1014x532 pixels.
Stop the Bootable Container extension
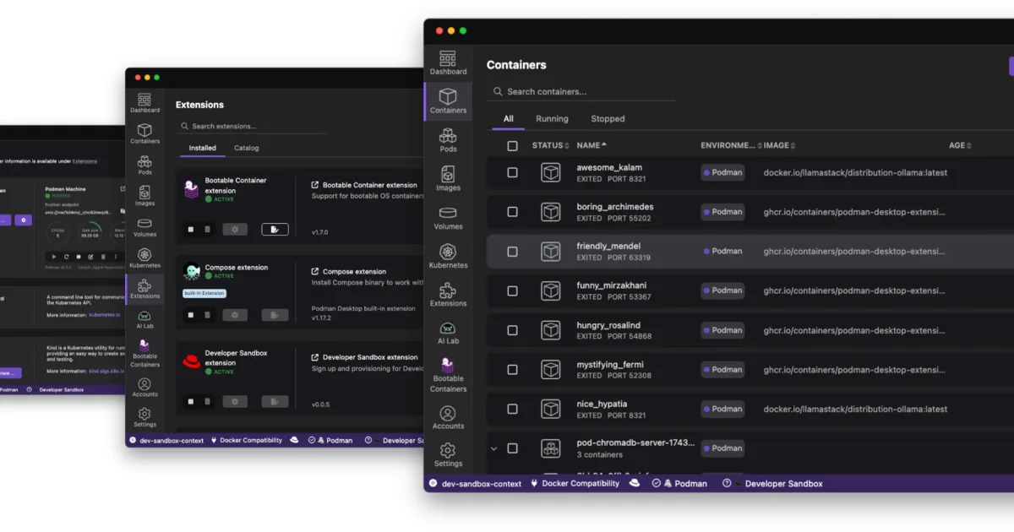190,230
